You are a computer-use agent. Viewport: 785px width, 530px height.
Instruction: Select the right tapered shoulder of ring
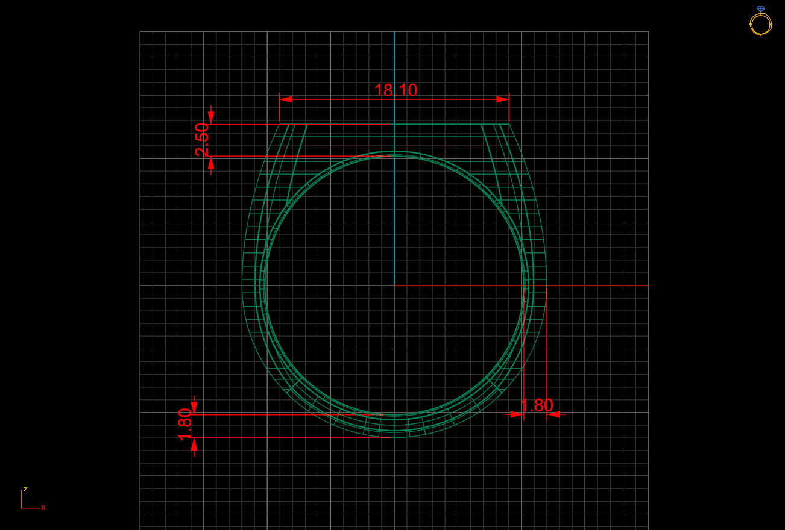click(493, 163)
